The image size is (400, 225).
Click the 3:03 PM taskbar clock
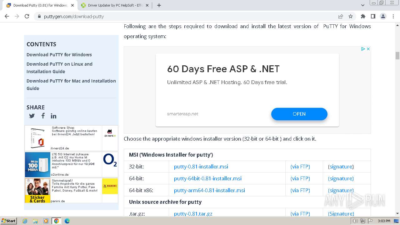(384, 221)
